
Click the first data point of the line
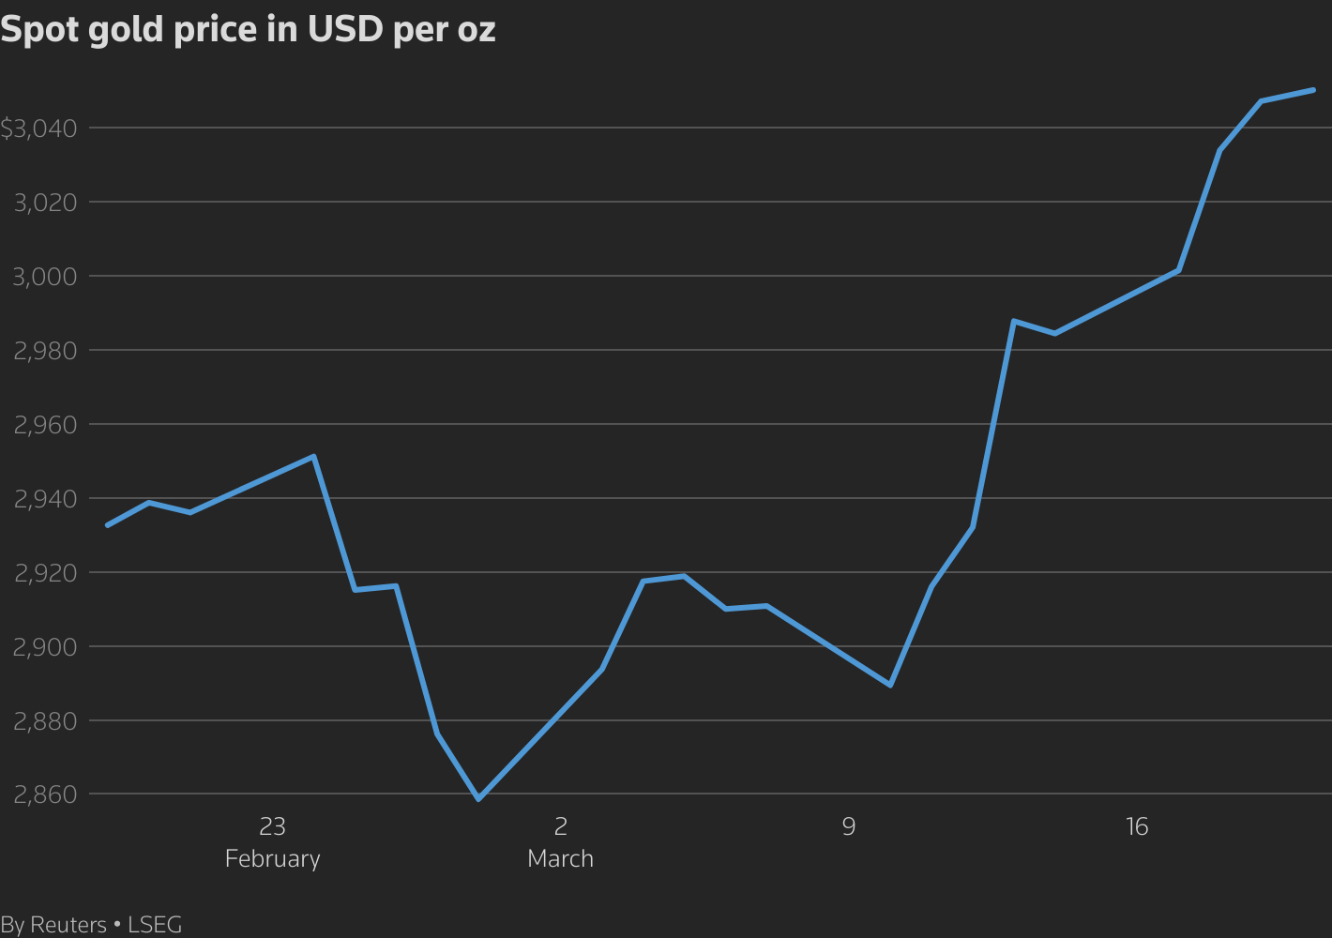[x=108, y=525]
